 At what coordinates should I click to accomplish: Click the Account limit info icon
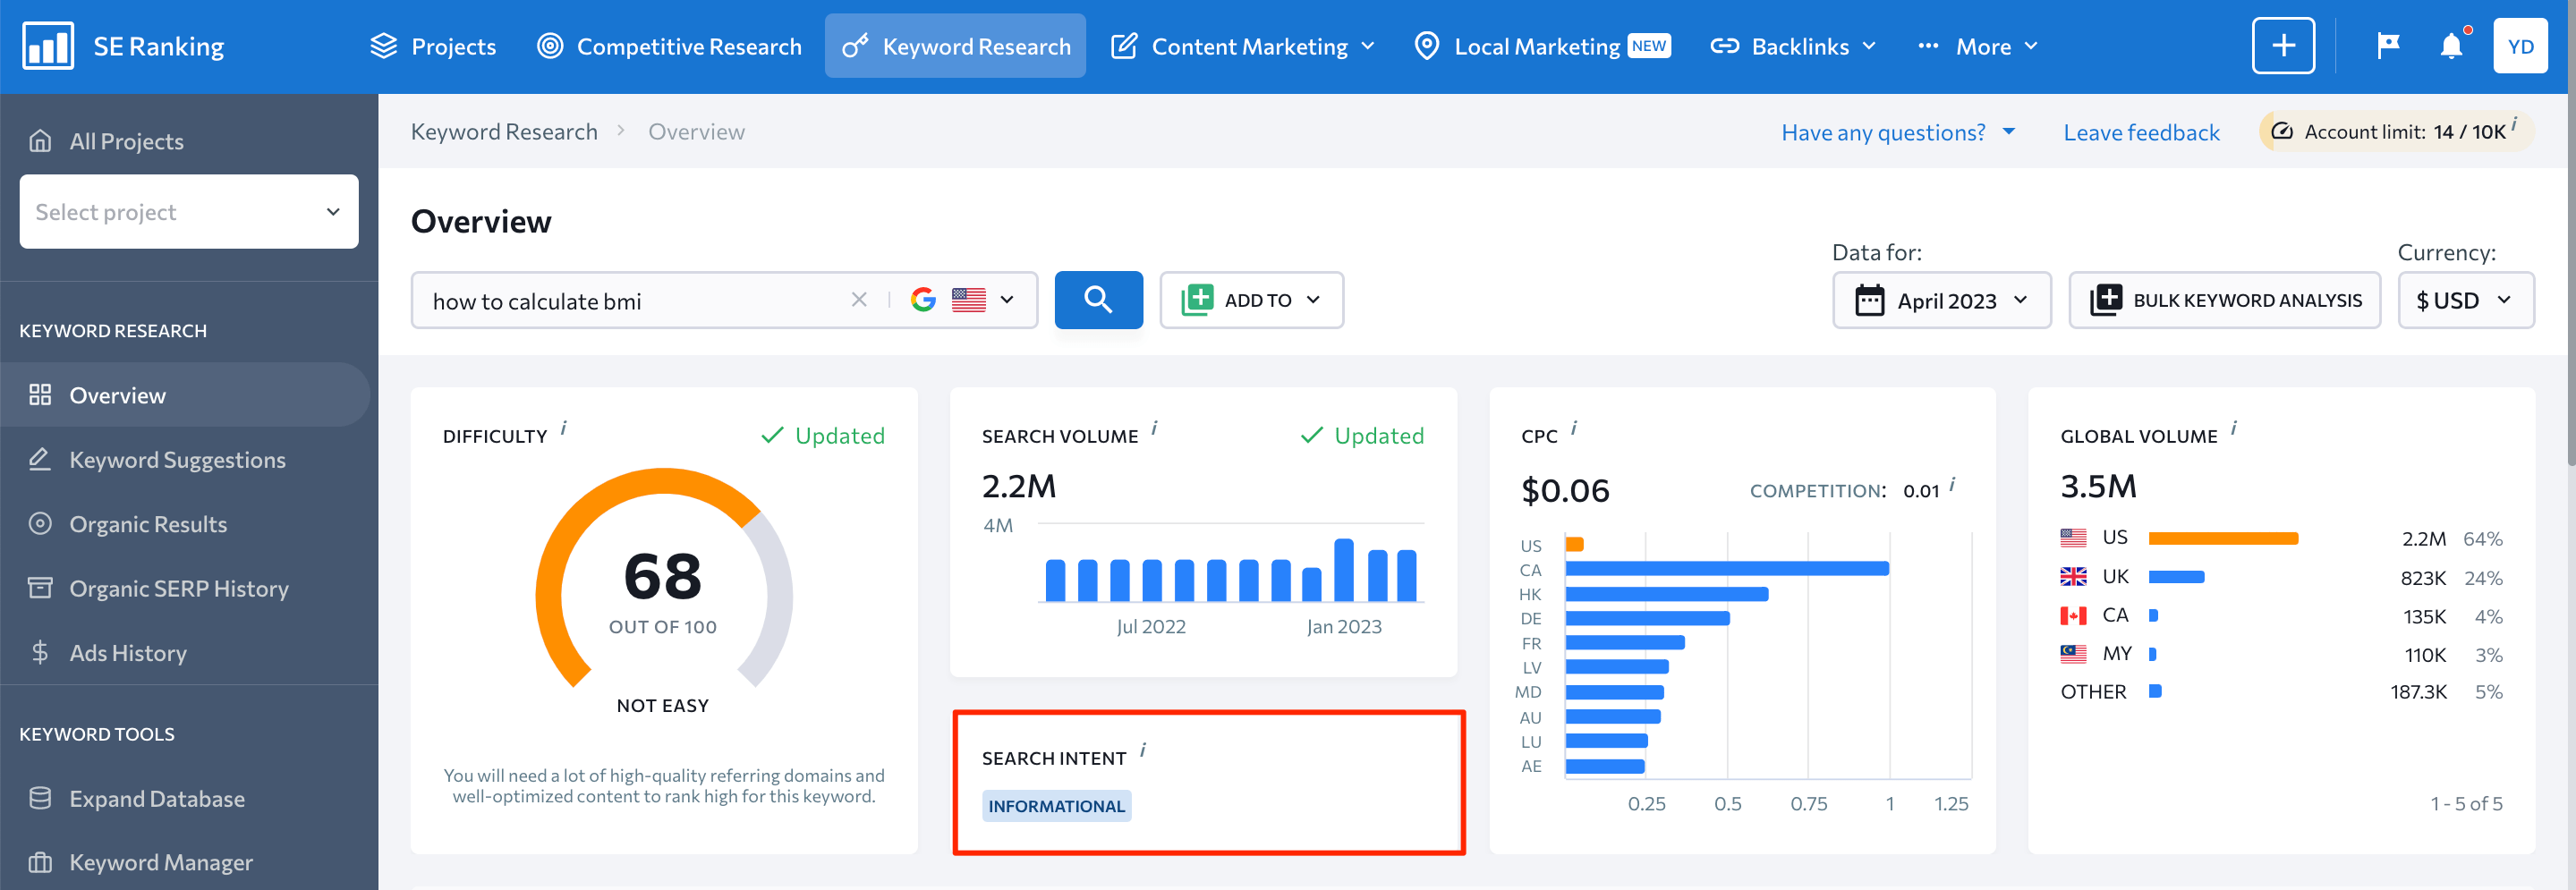click(x=2514, y=123)
